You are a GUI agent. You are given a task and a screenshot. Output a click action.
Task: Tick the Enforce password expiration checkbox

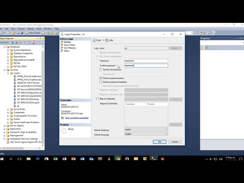tap(101, 82)
